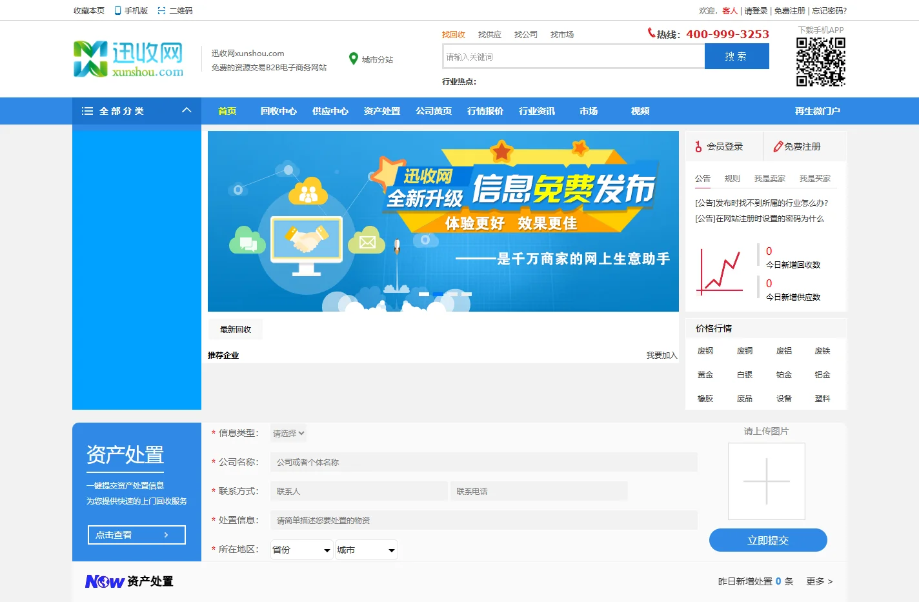Open the 铂金 price link
The height and width of the screenshot is (602, 919).
click(x=784, y=375)
